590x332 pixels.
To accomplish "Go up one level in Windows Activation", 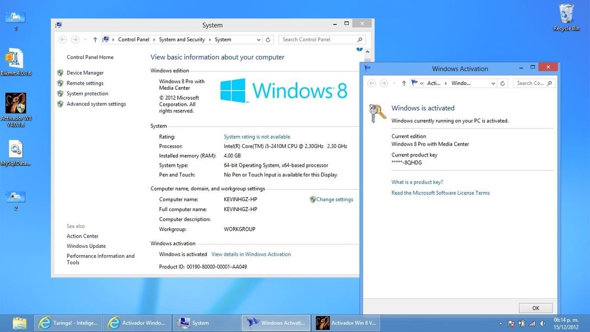I will pos(404,83).
